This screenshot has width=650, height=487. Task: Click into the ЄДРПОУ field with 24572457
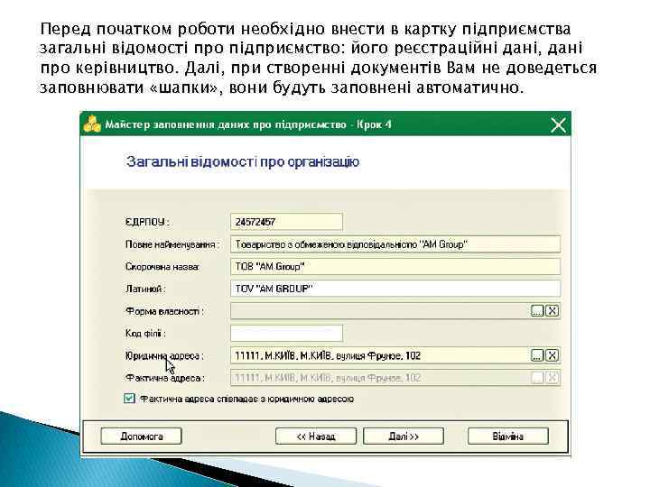coord(286,222)
